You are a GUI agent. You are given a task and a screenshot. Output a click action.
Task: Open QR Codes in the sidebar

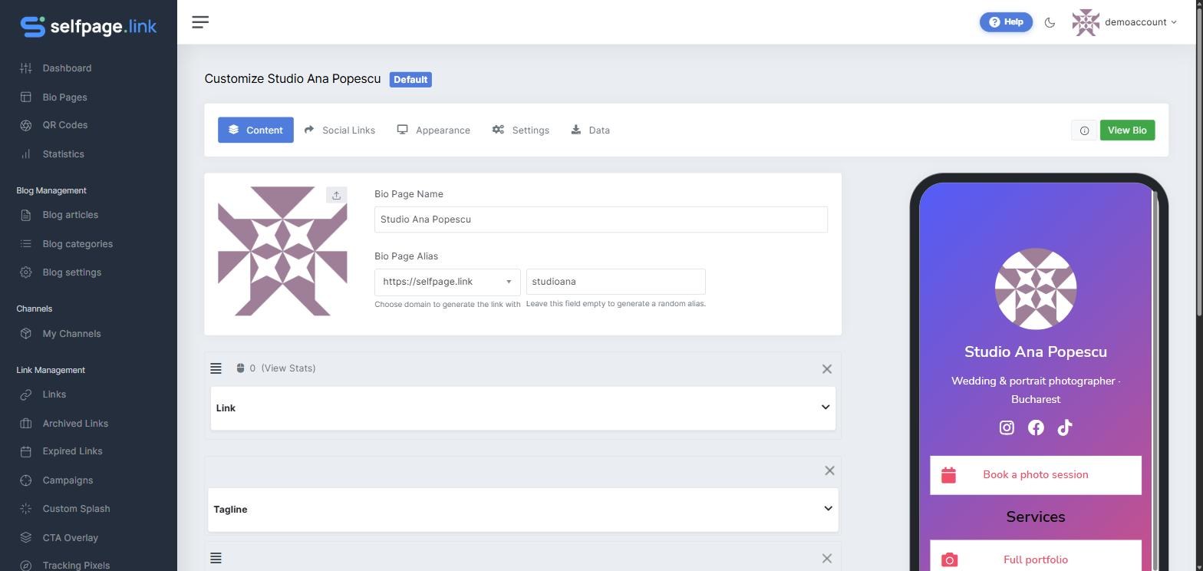64,125
